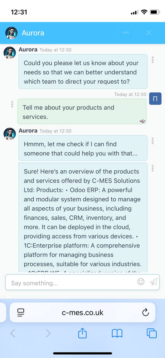The width and height of the screenshot is (165, 358).
Task: Open options menu on Aurora's first message
Action: point(153,60)
